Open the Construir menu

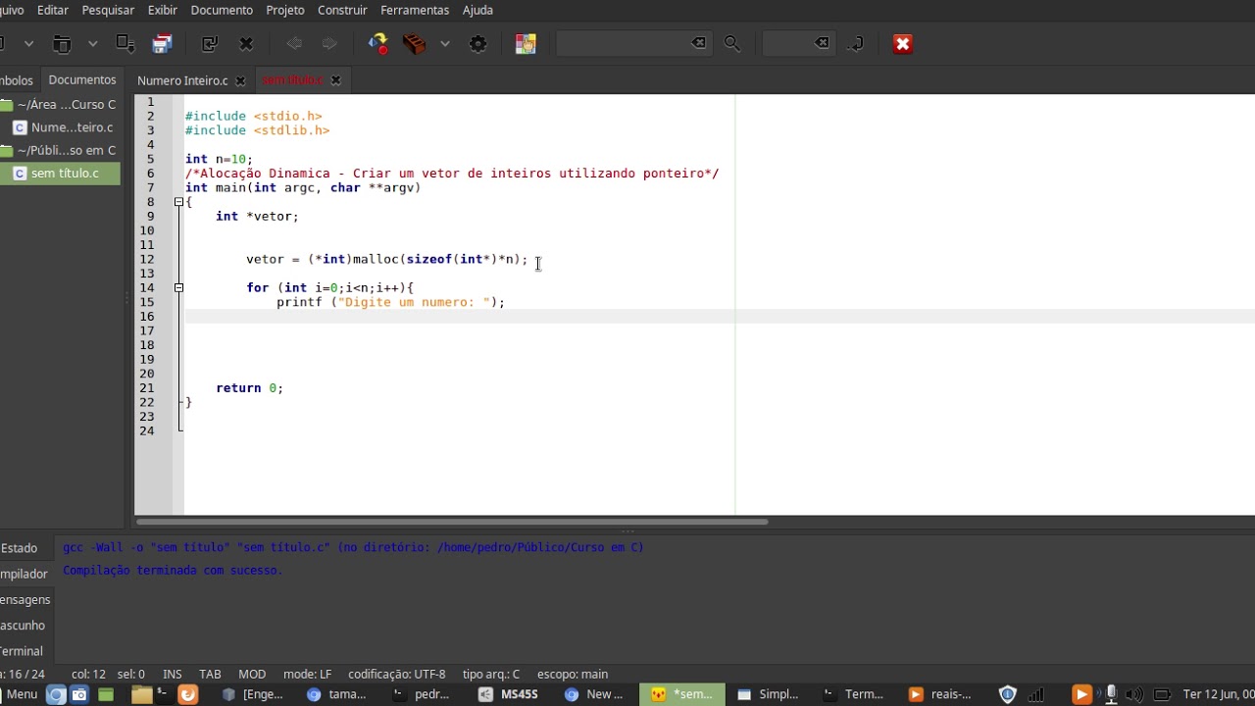[x=342, y=10]
